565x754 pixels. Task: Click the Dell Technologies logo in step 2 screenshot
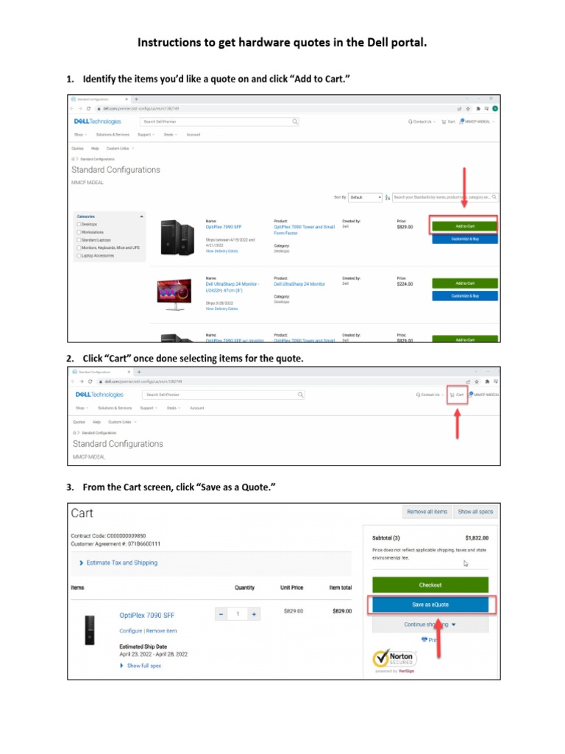tap(99, 395)
